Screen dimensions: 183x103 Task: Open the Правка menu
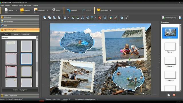click(x=8, y=5)
